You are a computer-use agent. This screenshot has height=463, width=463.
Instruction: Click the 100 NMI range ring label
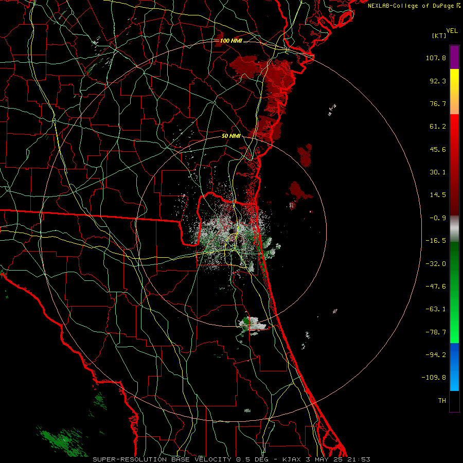click(x=231, y=41)
